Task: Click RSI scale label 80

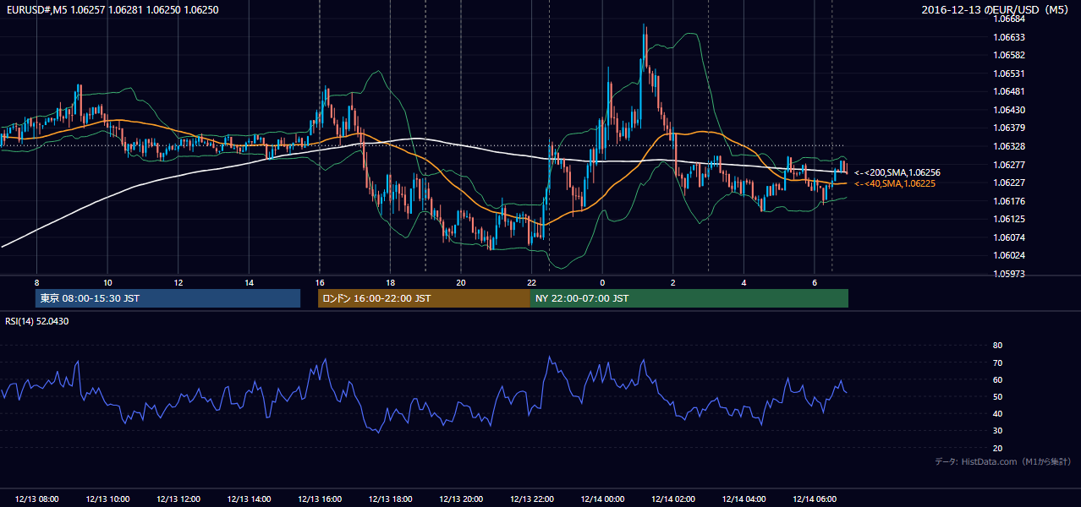Action: pyautogui.click(x=997, y=346)
